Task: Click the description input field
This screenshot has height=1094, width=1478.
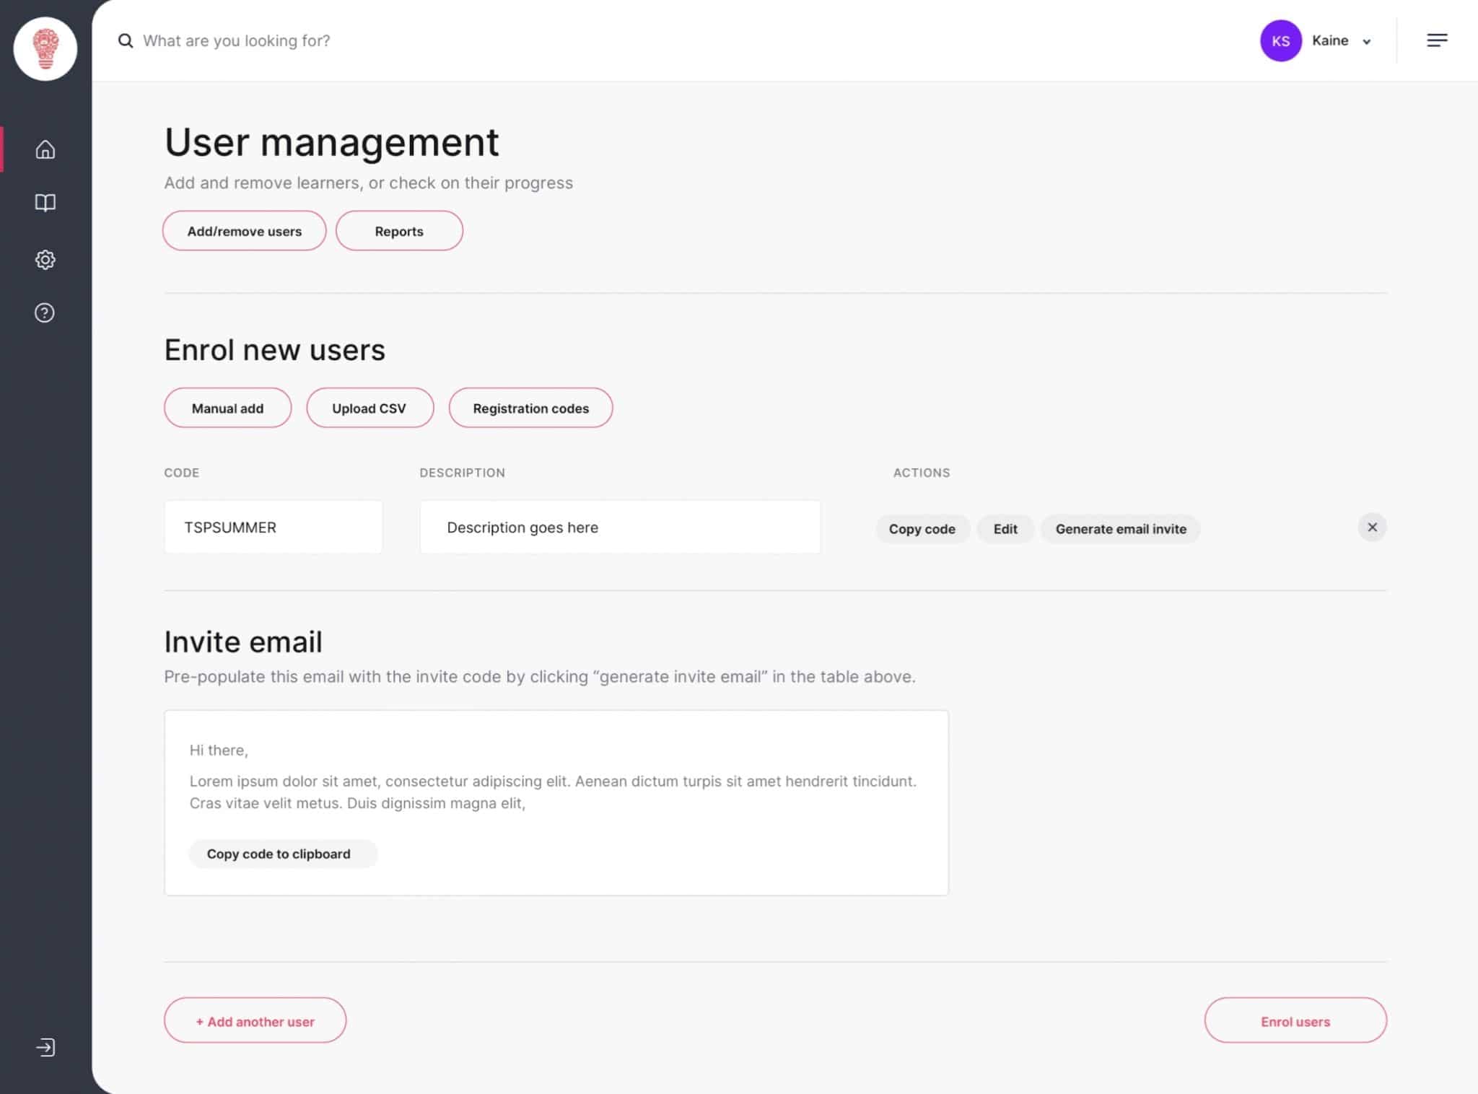Action: [x=620, y=527]
